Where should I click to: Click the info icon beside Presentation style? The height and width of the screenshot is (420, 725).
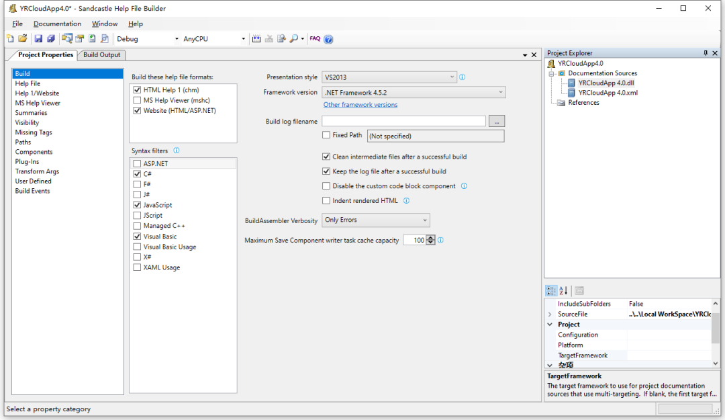point(463,77)
